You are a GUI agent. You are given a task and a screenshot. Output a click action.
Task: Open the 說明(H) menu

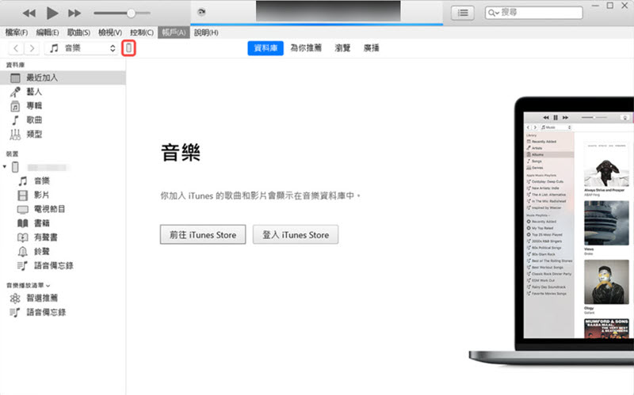206,32
